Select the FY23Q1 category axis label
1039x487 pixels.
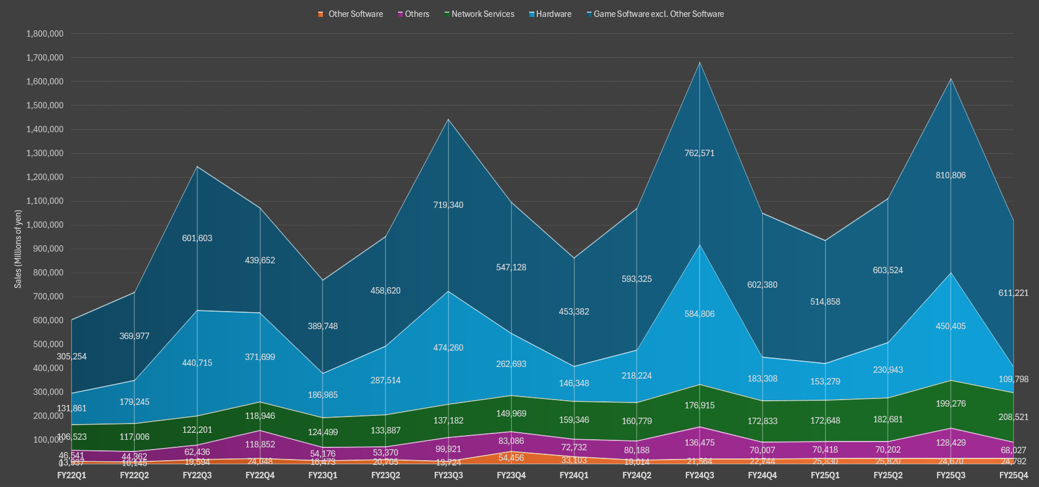[x=323, y=475]
